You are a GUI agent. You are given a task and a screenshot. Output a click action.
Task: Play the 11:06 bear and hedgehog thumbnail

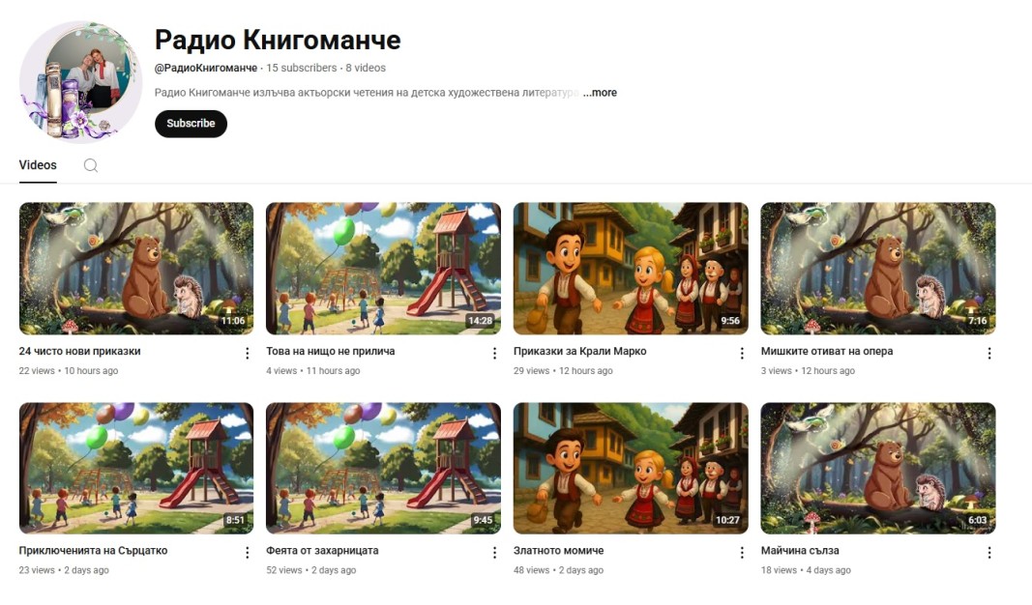136,269
